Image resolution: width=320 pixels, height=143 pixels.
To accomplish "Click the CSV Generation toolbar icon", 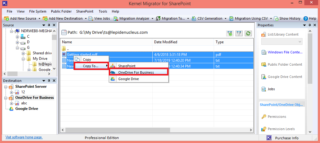I will tap(194, 18).
